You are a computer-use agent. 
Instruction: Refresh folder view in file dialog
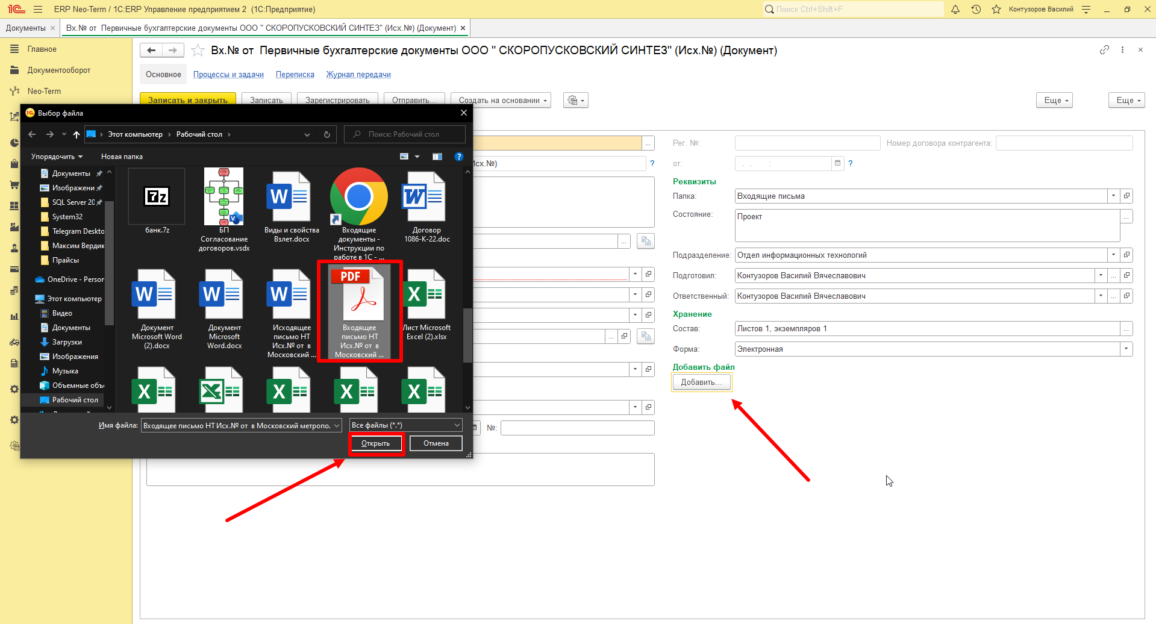pos(327,134)
